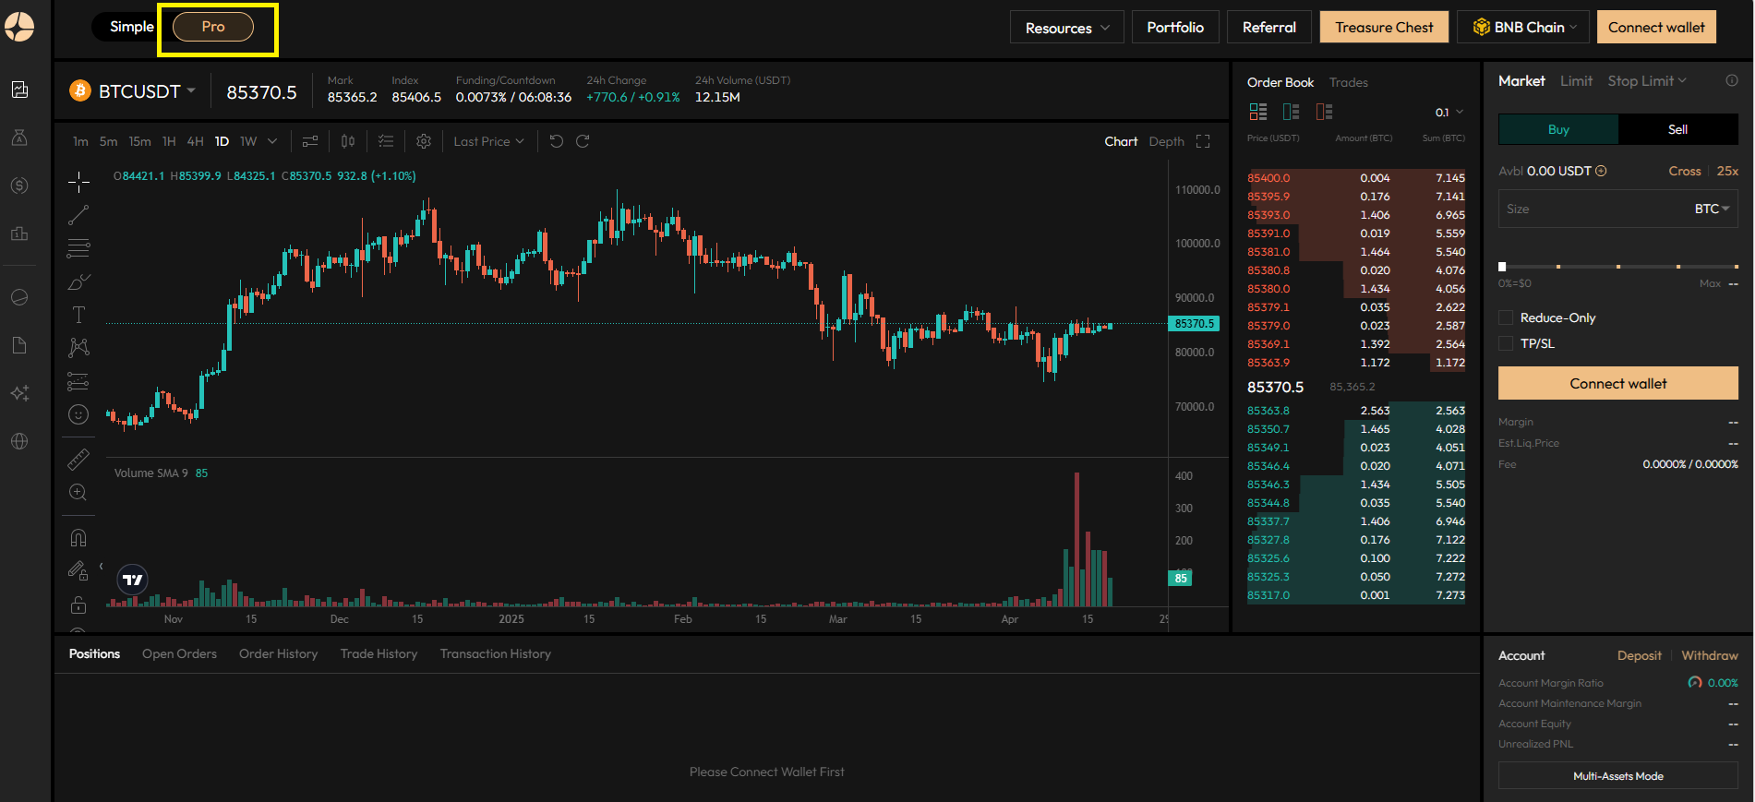Click the Multi-Assets Mode button
1755x802 pixels.
point(1618,775)
